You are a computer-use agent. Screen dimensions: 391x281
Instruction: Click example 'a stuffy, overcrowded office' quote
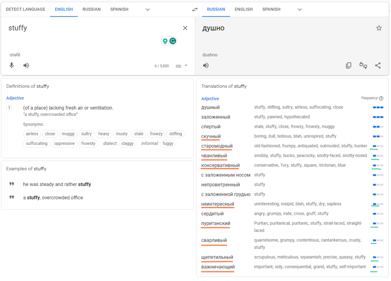tap(53, 198)
